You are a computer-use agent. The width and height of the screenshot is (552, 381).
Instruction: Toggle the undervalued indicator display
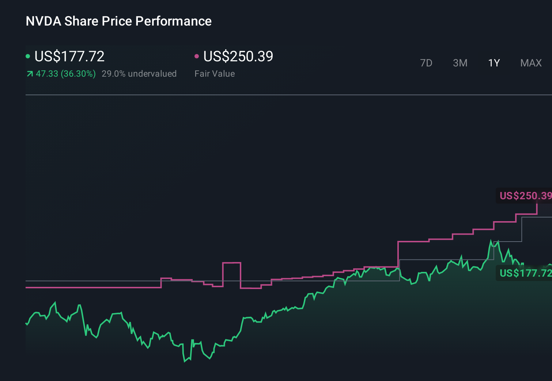[140, 73]
